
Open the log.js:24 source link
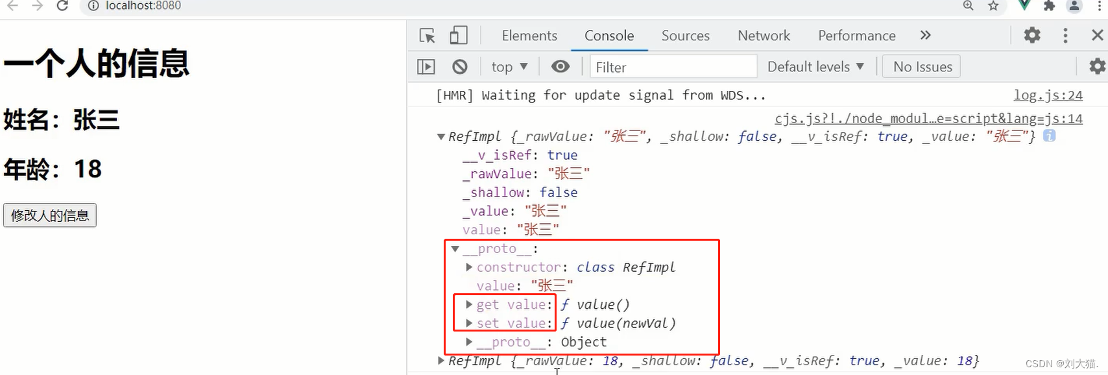tap(1048, 95)
